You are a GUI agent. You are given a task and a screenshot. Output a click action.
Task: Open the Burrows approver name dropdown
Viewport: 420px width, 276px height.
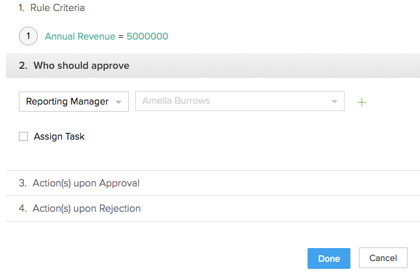point(234,101)
